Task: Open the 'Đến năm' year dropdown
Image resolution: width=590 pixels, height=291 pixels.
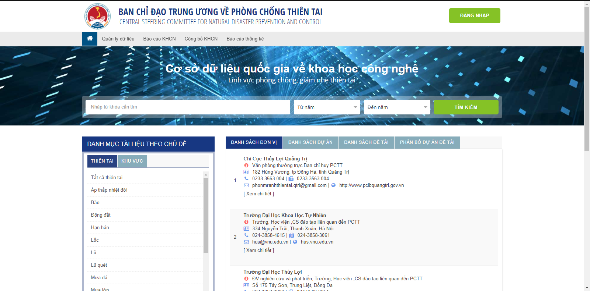Action: click(x=397, y=107)
